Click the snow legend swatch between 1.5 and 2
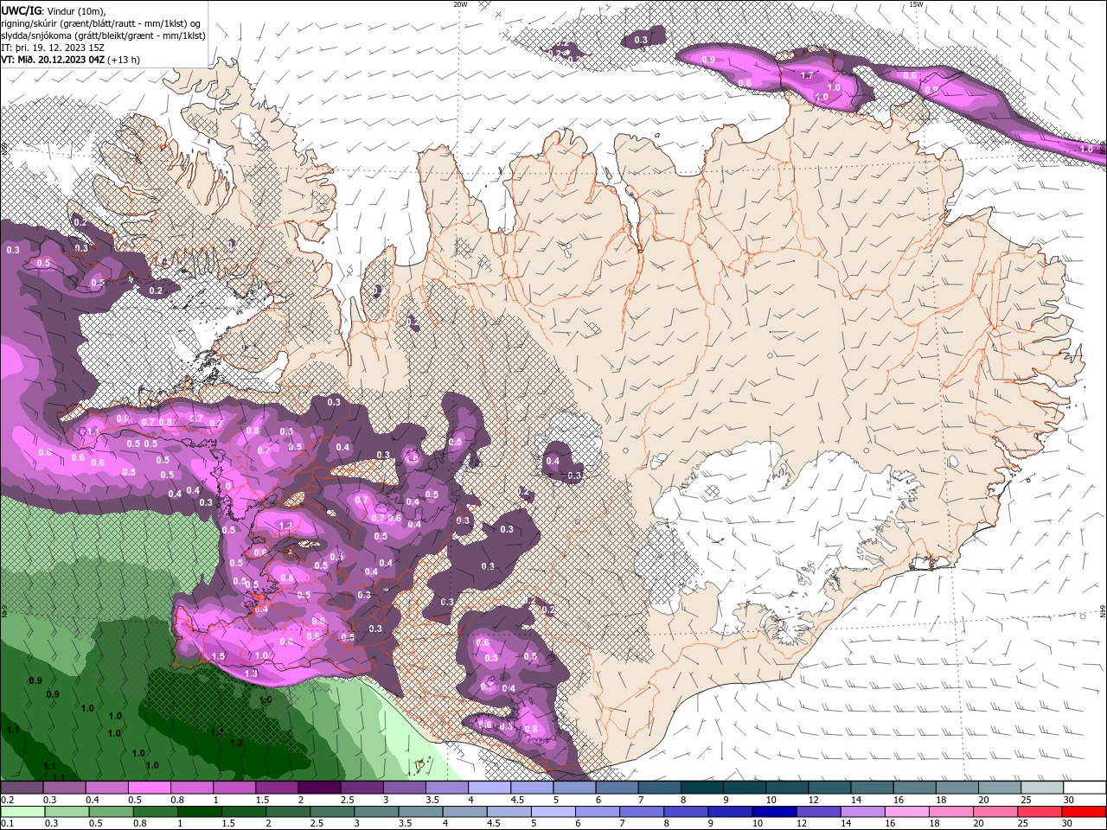Screen dimensions: 1107x830 [x=276, y=788]
